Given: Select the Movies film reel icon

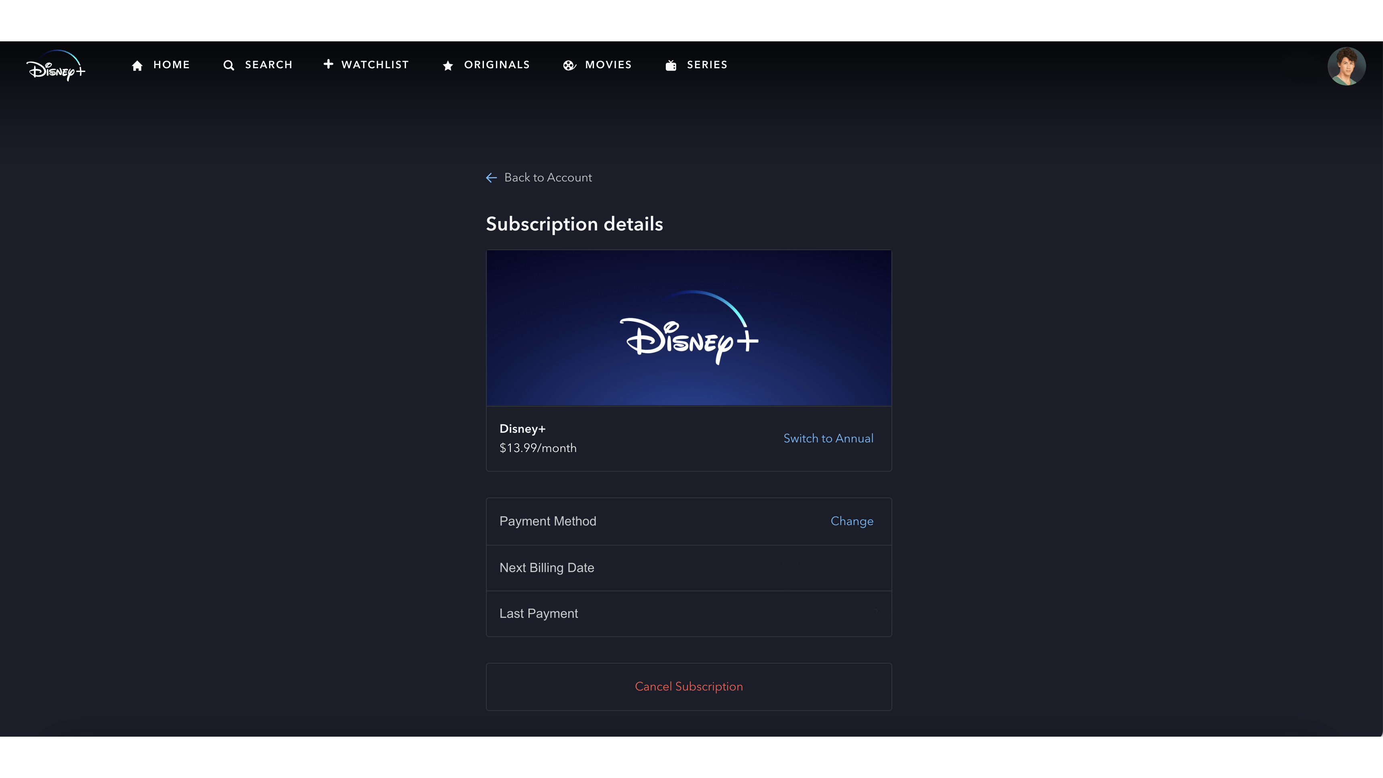Looking at the screenshot, I should 570,65.
